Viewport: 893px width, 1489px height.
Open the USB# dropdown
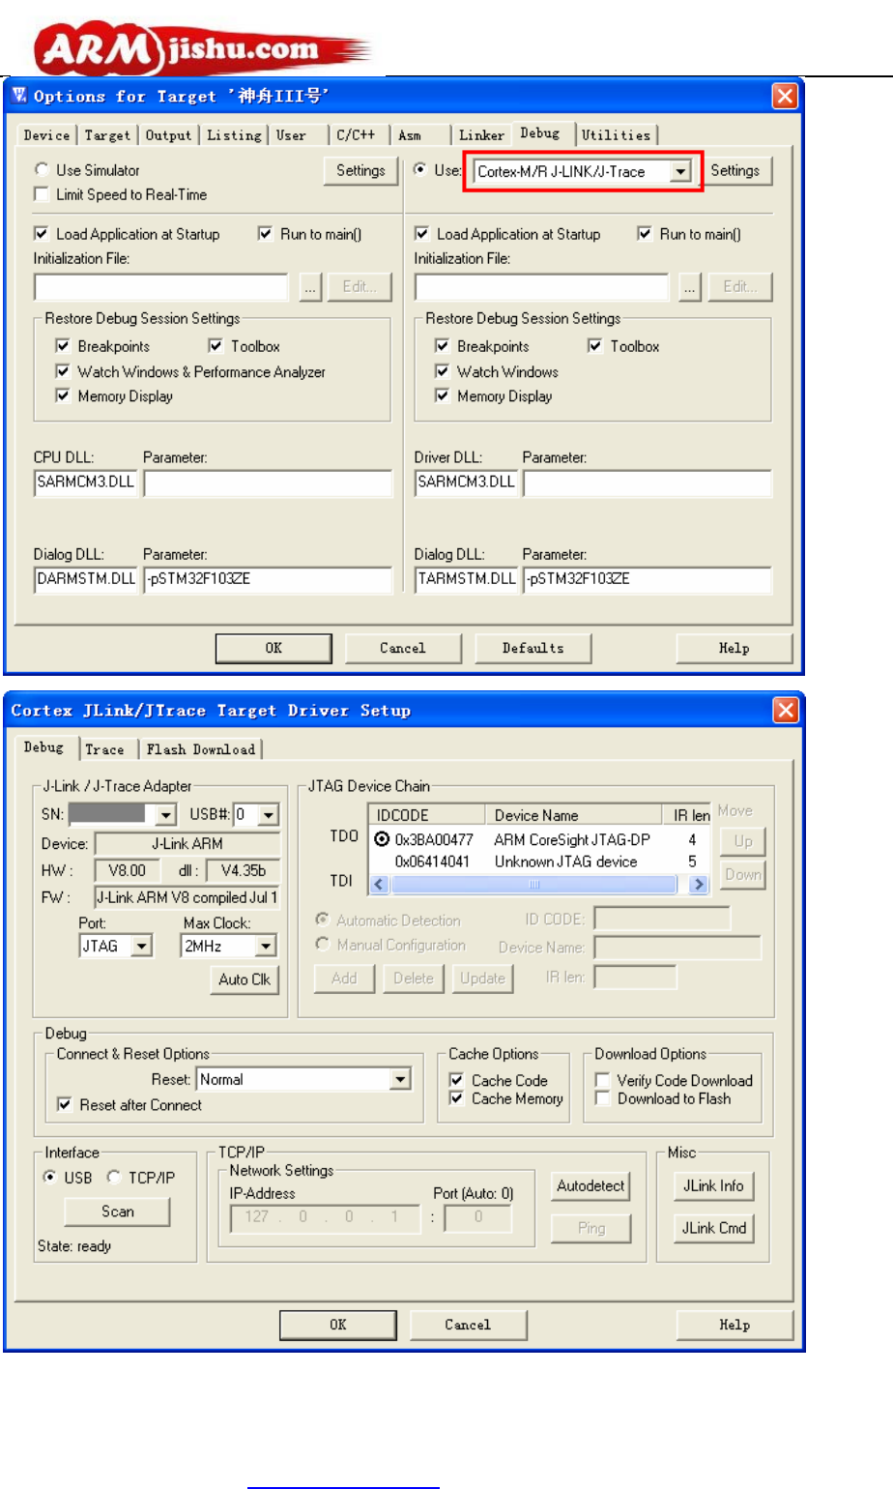(269, 815)
